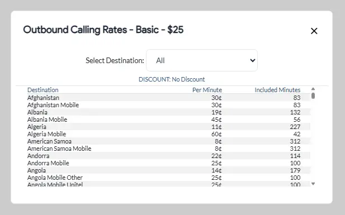Image resolution: width=345 pixels, height=215 pixels.
Task: Select the American Samoa row
Action: point(168,141)
